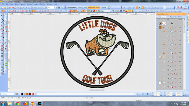Click the filter funnel icon
The width and height of the screenshot is (189, 106).
(x=140, y=7)
